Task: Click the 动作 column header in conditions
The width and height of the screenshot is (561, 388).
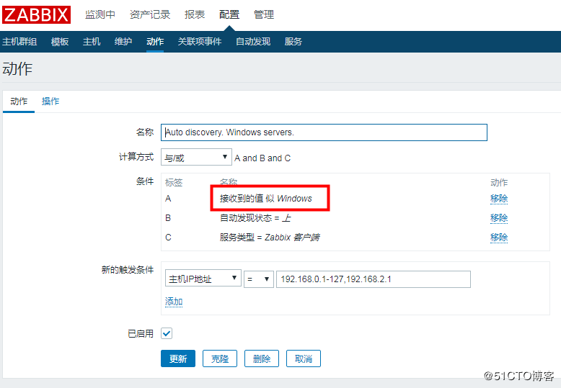Action: pyautogui.click(x=499, y=183)
